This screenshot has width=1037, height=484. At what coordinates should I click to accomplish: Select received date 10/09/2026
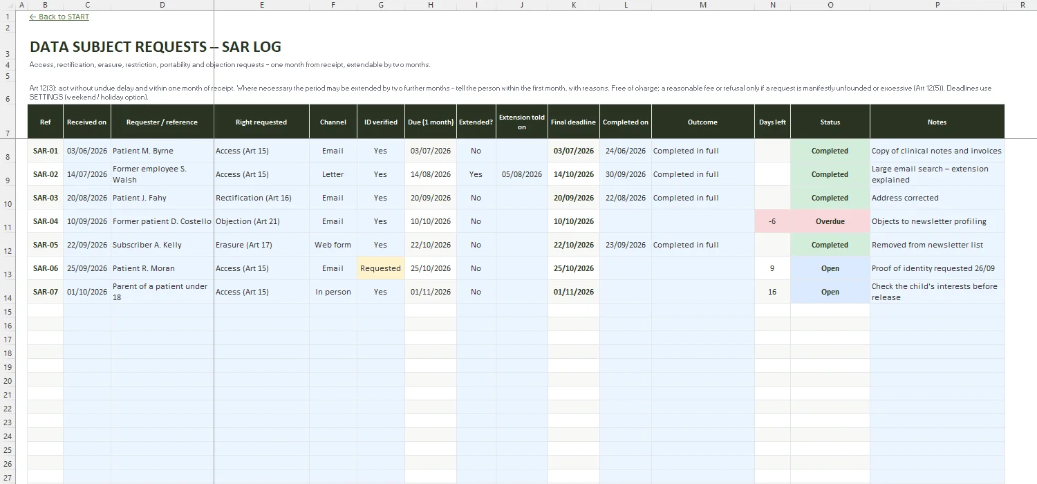[x=87, y=221]
